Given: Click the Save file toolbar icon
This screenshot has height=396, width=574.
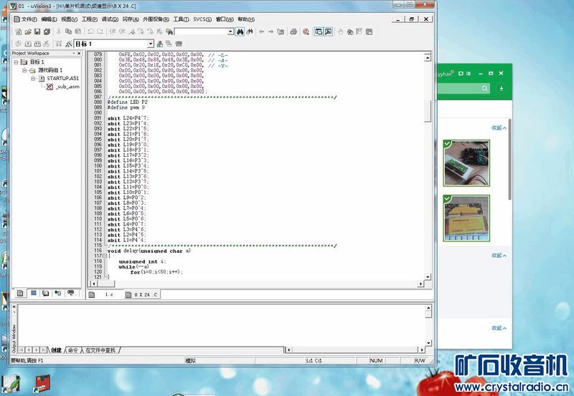Looking at the screenshot, I should click(x=37, y=32).
